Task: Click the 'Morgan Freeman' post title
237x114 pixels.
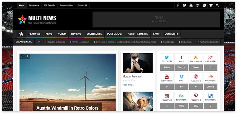Action: [x=132, y=77]
